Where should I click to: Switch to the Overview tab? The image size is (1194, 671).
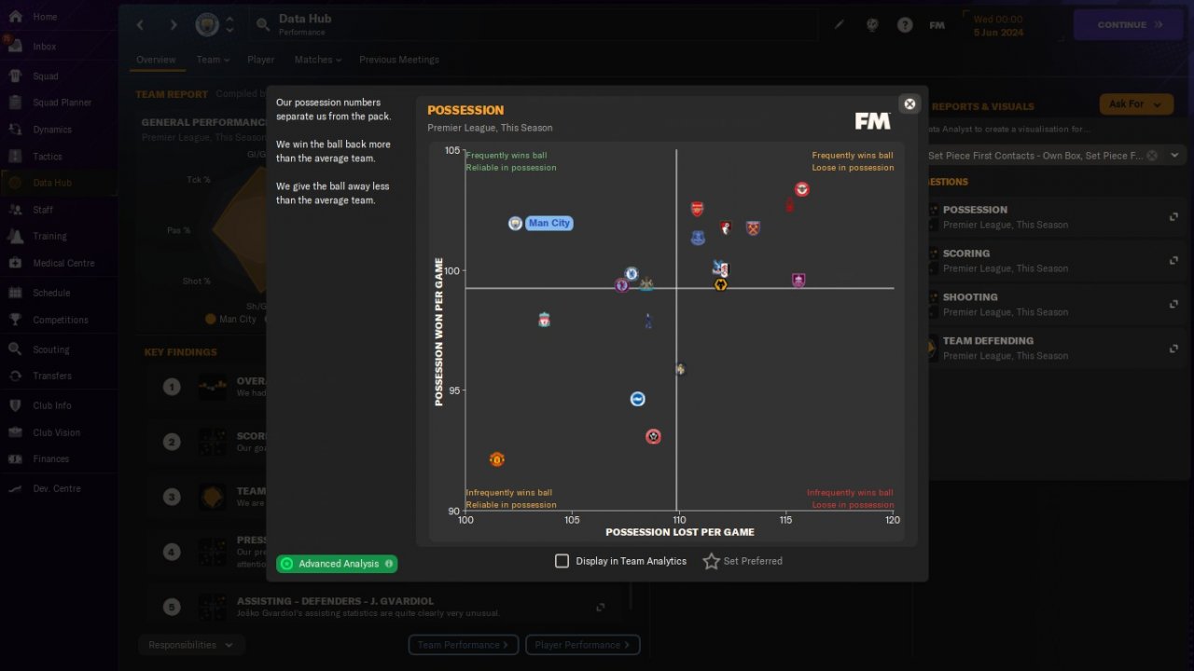(x=156, y=60)
